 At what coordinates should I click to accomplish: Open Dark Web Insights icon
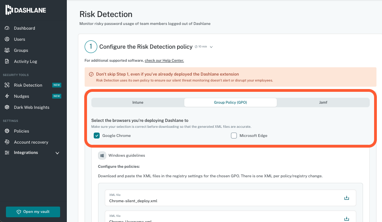pyautogui.click(x=7, y=107)
